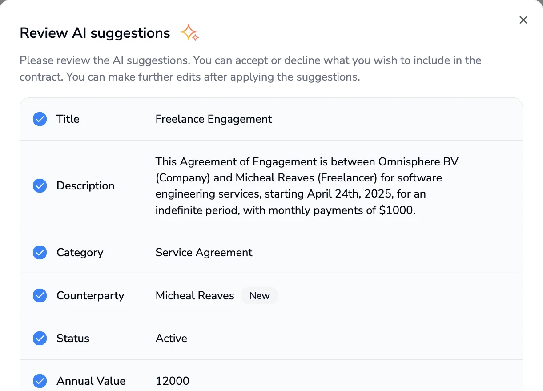Click the counterparty name Micheal Reaves
543x391 pixels.
pyautogui.click(x=194, y=295)
